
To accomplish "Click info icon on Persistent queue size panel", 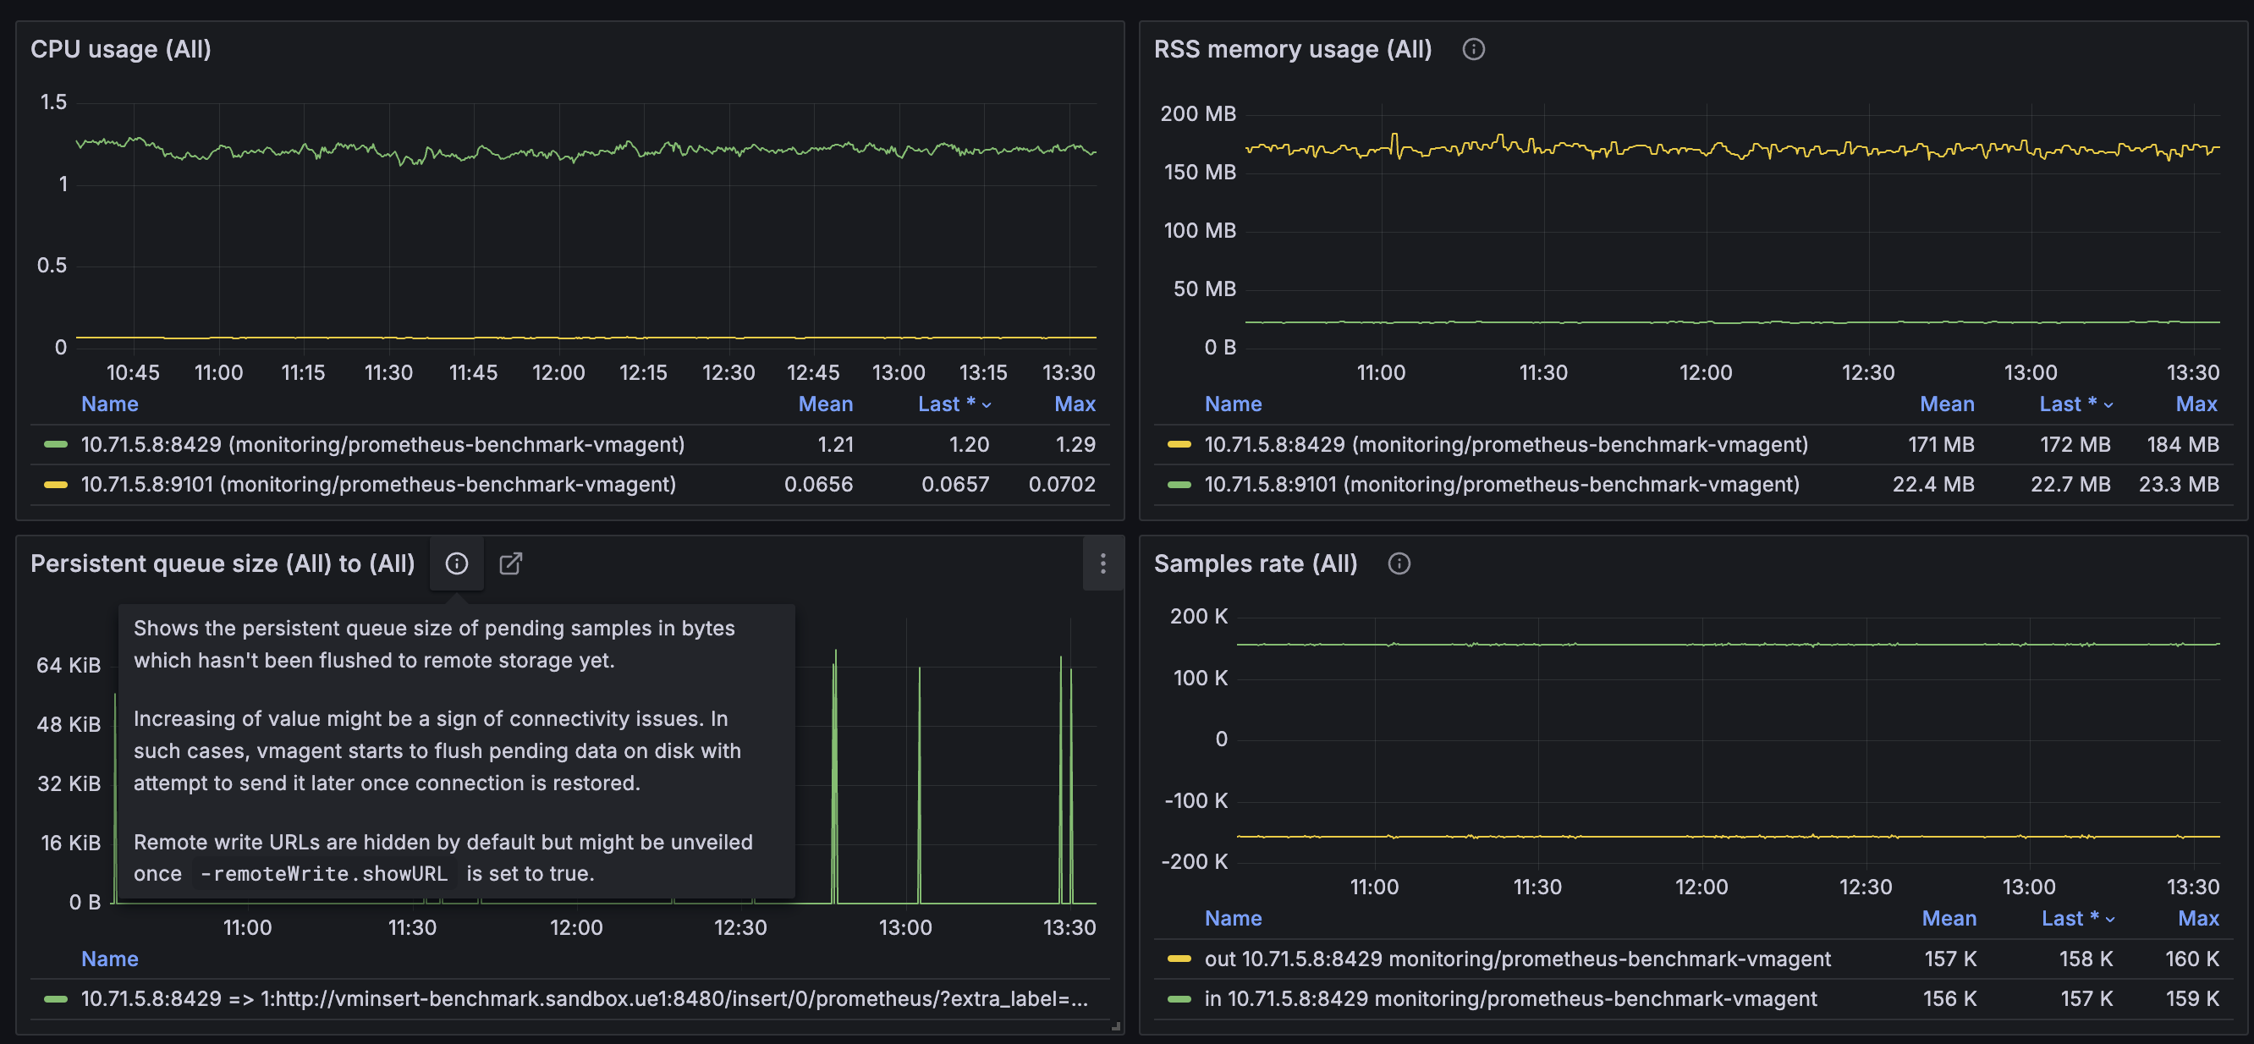I will click(456, 563).
